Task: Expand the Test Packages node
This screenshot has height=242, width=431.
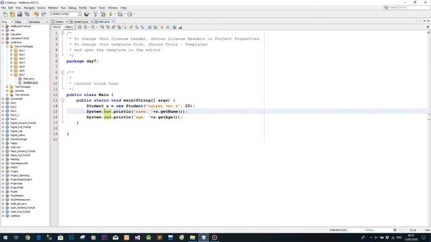Action: click(7, 87)
